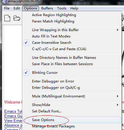Open the Emacs Tutorial link
The width and height of the screenshot is (124, 130).
tap(13, 111)
